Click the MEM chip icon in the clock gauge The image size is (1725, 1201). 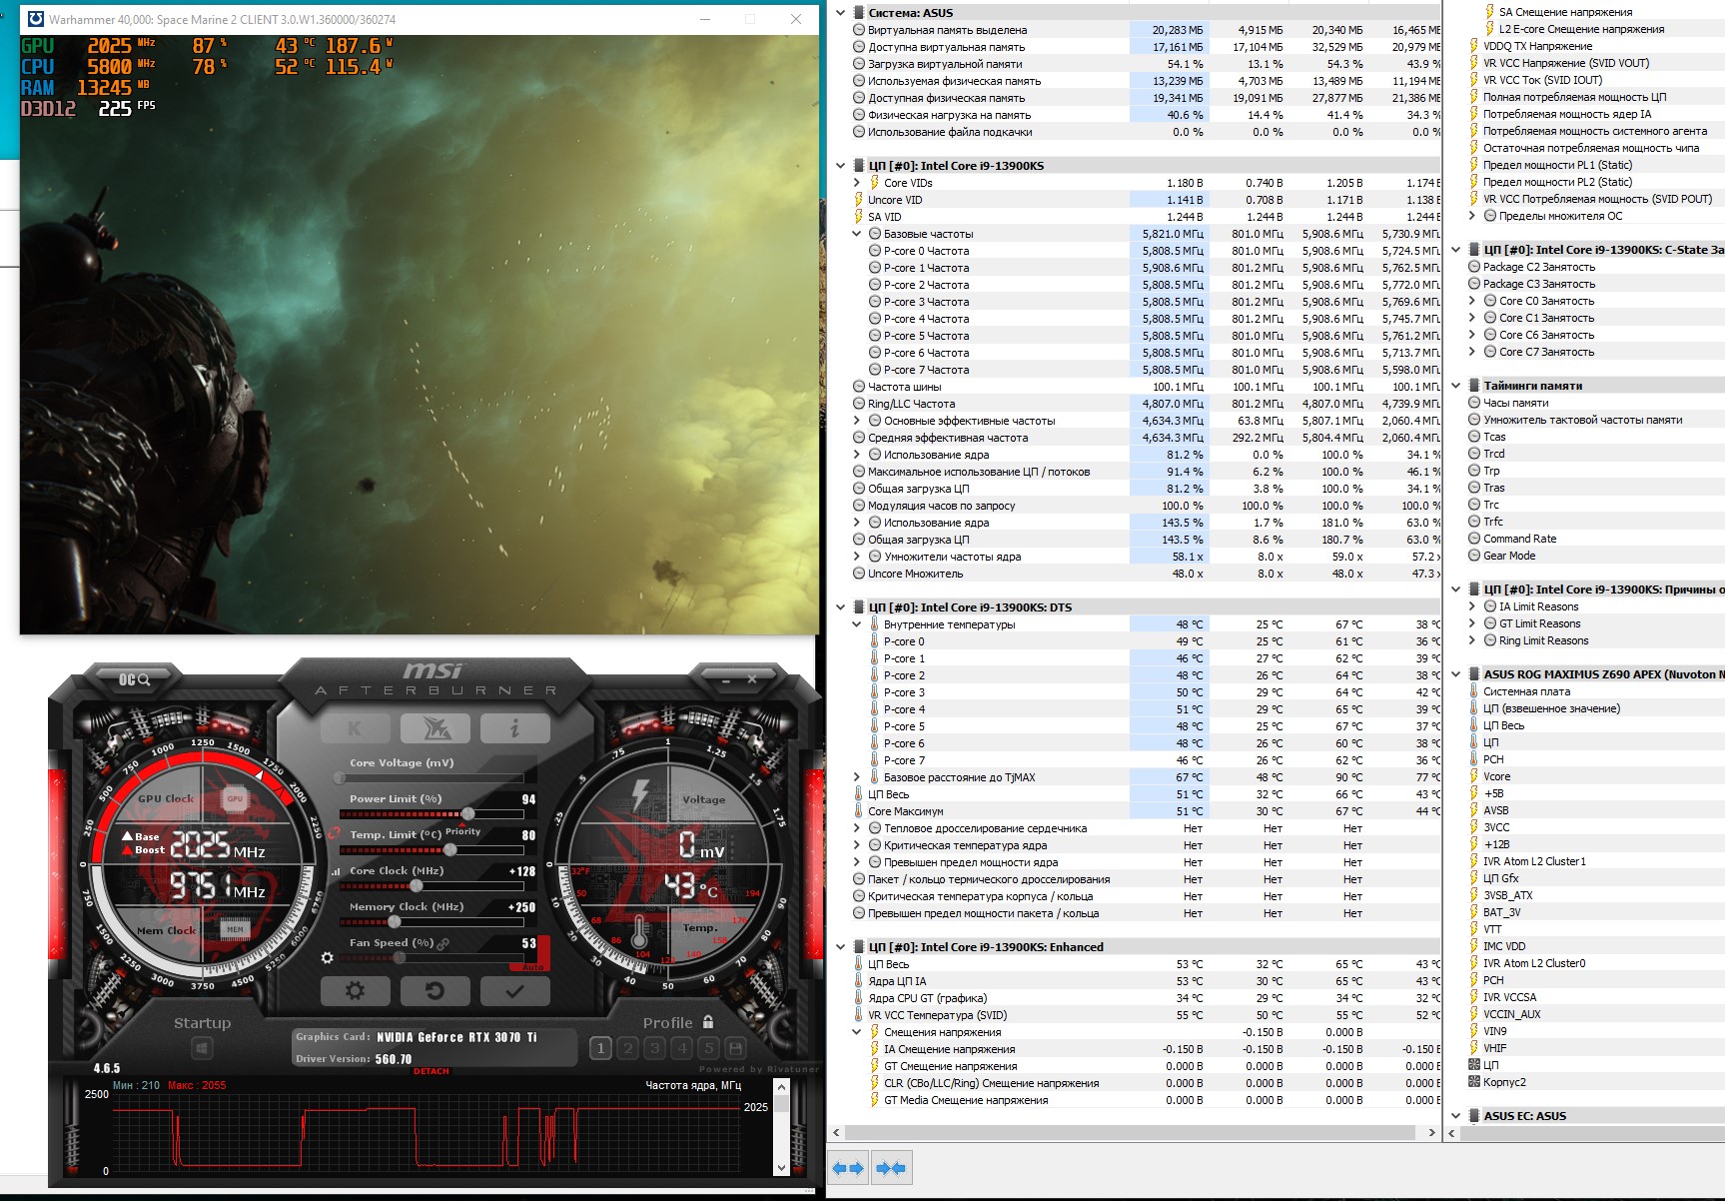(x=235, y=929)
